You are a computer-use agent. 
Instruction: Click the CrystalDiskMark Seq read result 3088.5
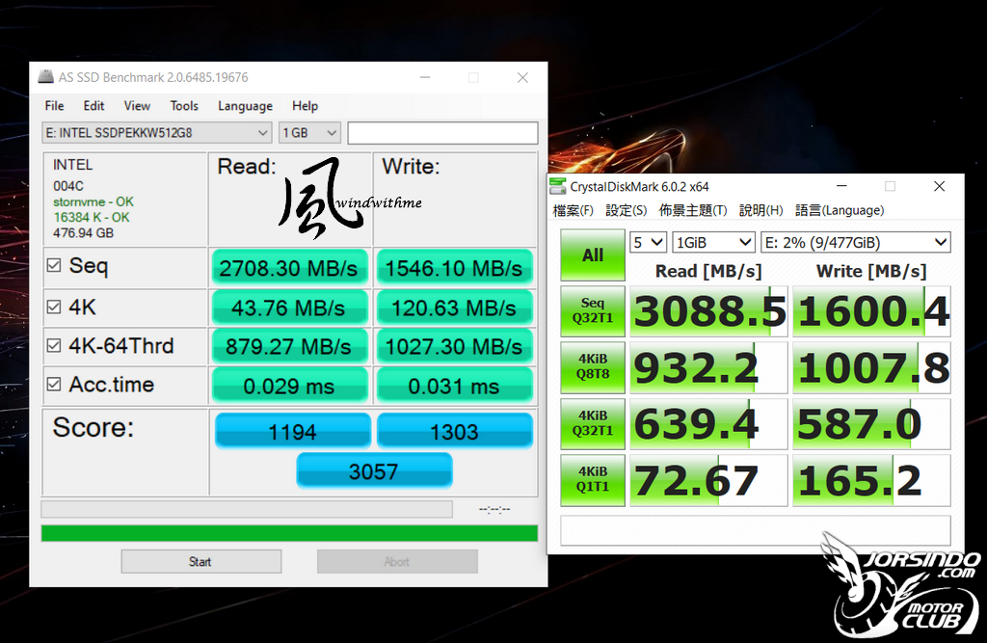708,311
